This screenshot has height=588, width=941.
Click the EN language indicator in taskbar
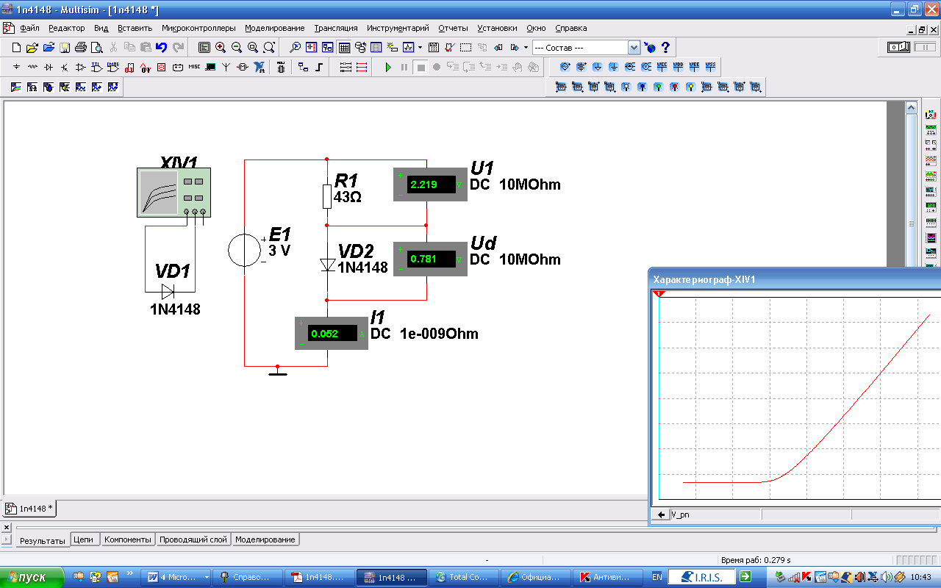pyautogui.click(x=656, y=577)
